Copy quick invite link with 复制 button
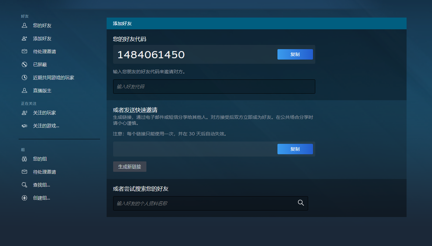Screen dimensions: 432x246 [x=295, y=149]
